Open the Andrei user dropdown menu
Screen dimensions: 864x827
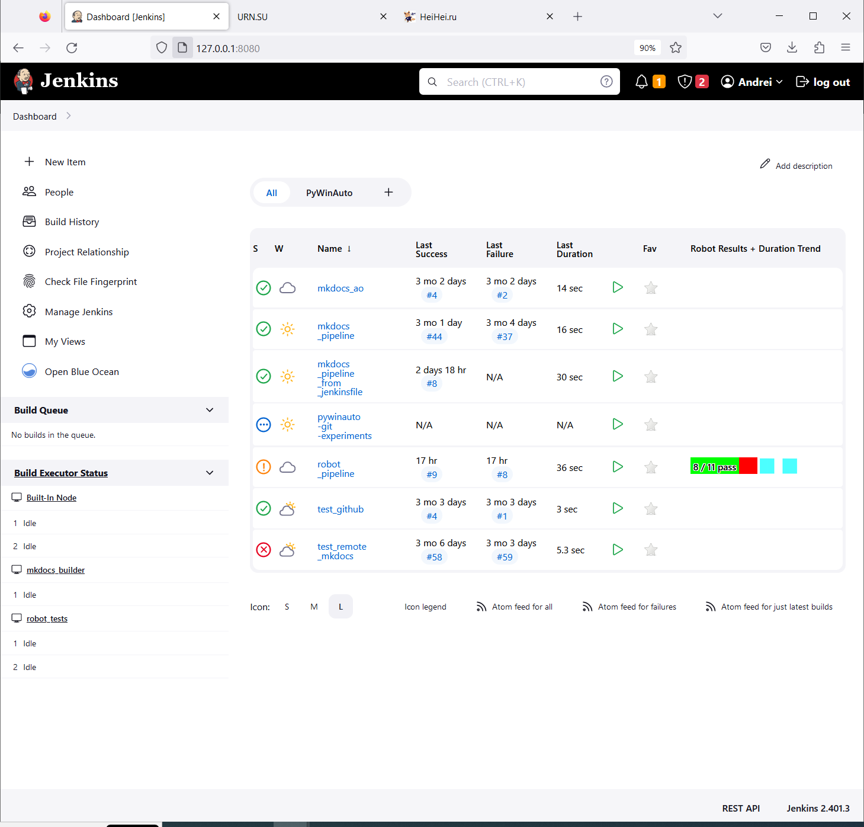[x=752, y=82]
